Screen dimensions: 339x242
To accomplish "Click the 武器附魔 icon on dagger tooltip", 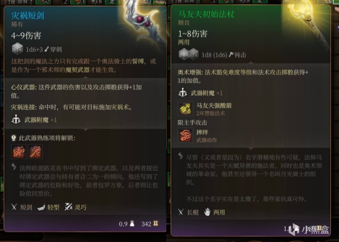I will 16,120.
